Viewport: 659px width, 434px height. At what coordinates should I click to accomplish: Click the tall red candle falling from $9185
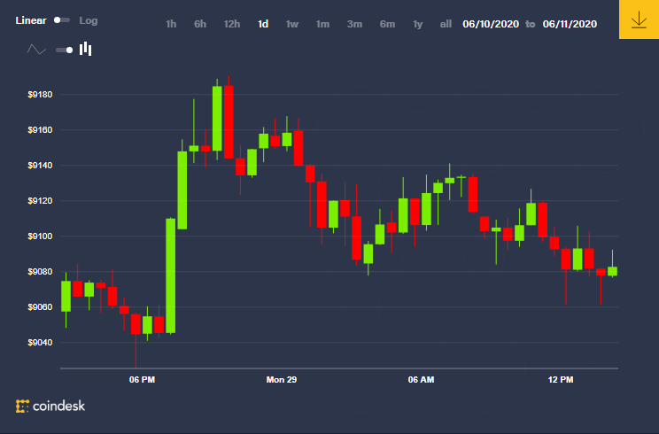(229, 122)
